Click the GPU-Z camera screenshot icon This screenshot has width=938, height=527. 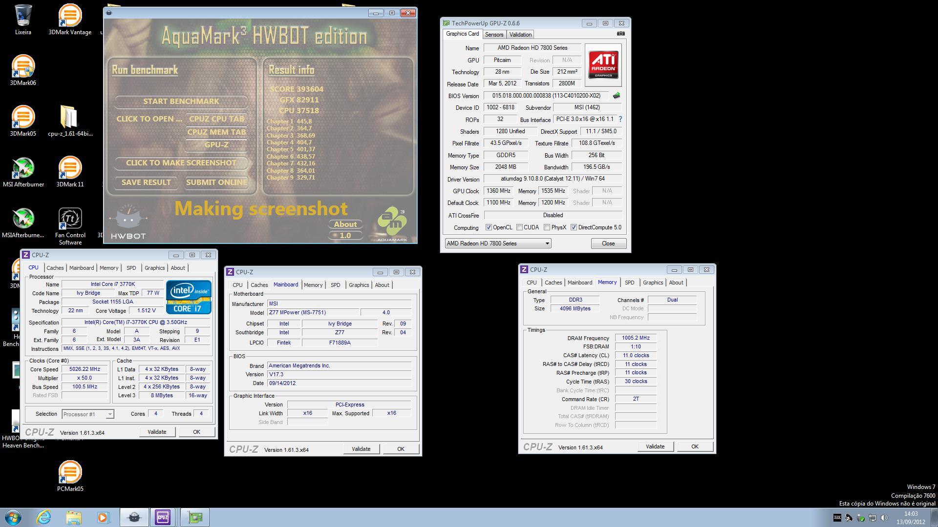(x=620, y=34)
